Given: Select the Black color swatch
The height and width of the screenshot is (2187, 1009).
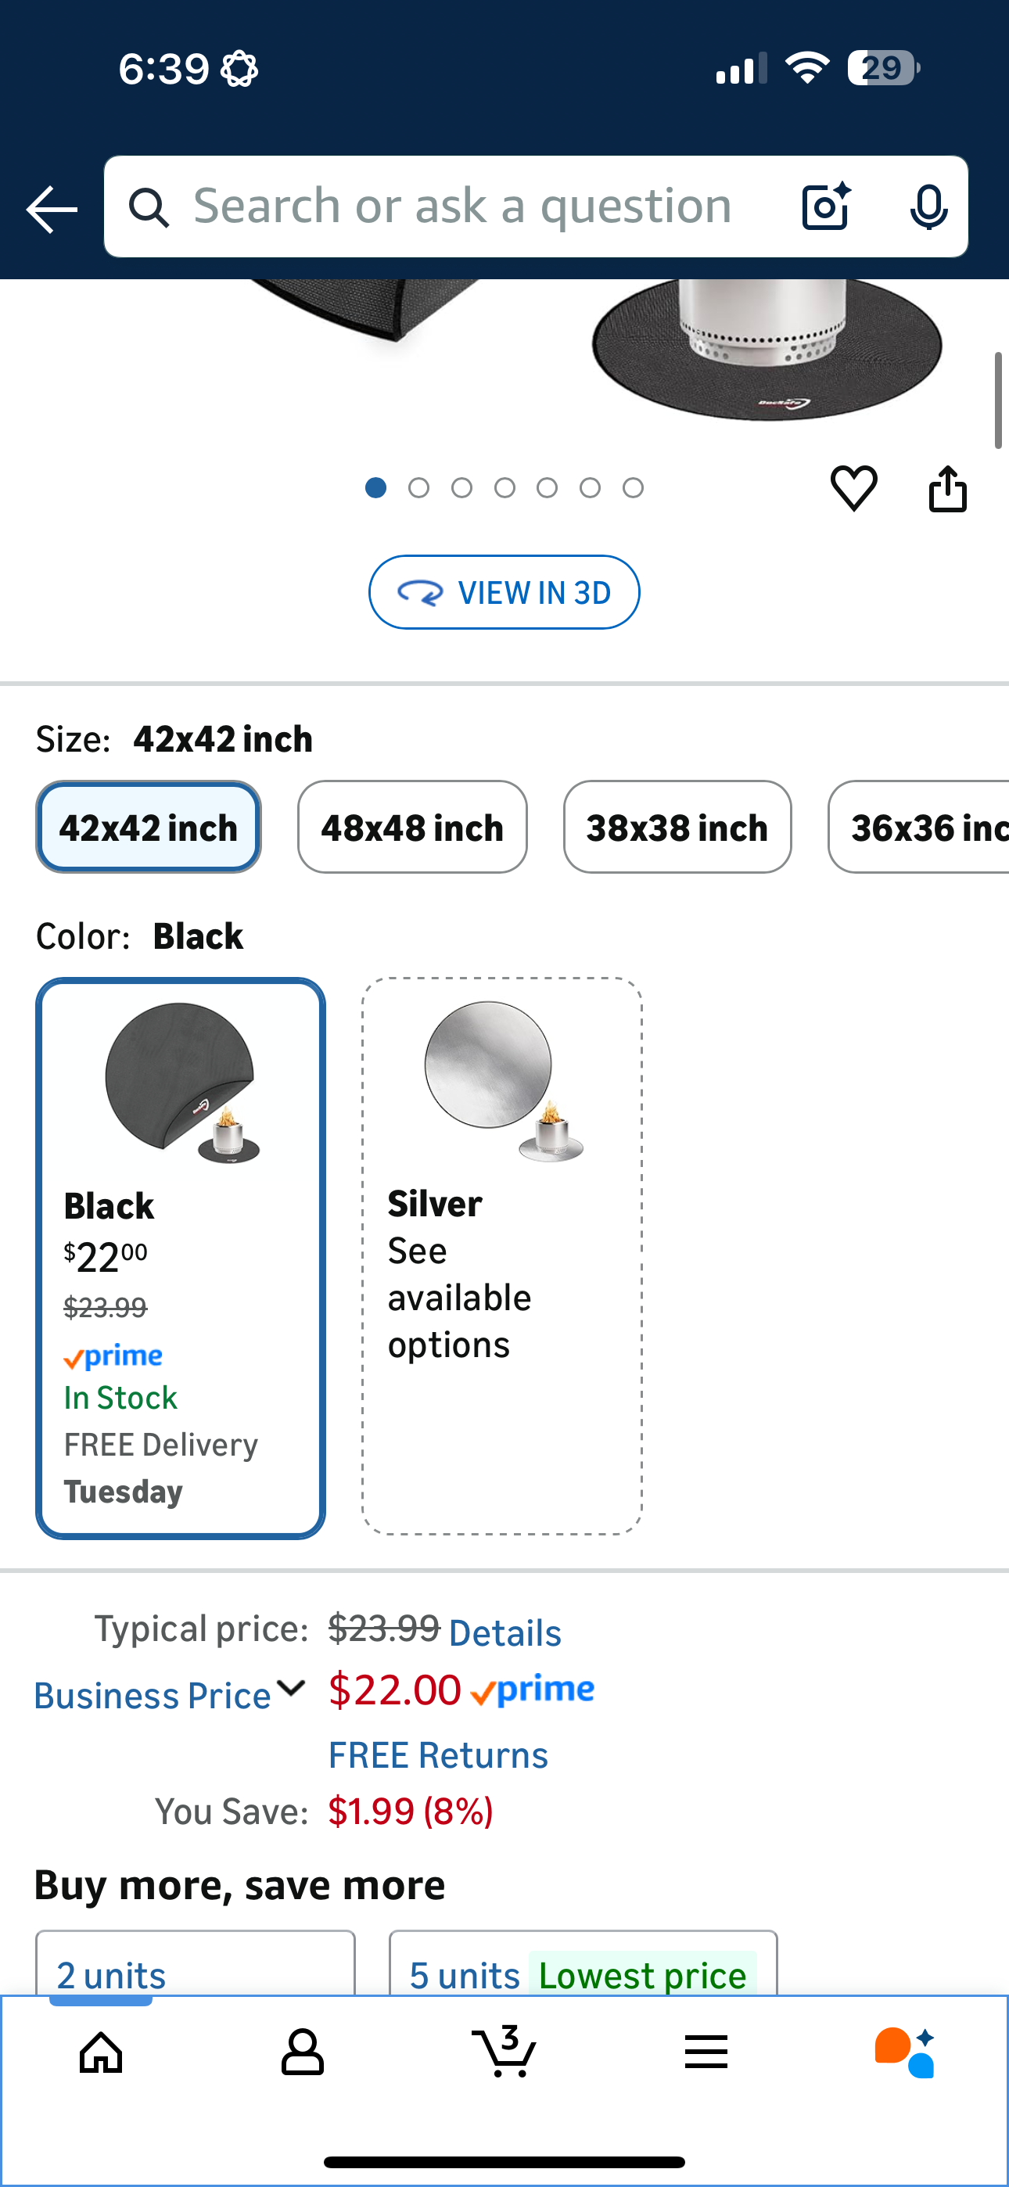Looking at the screenshot, I should coord(180,1256).
